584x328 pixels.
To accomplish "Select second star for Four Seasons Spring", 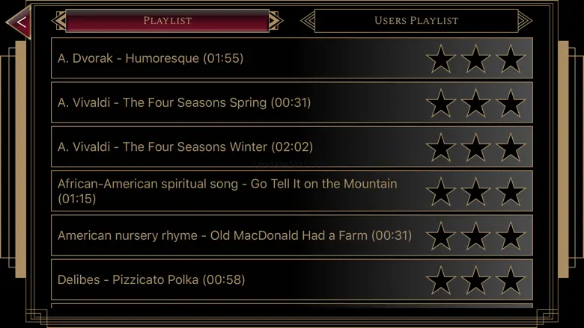I will point(475,103).
